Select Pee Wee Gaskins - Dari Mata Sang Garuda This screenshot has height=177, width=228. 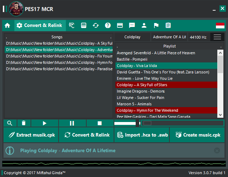coord(166,116)
